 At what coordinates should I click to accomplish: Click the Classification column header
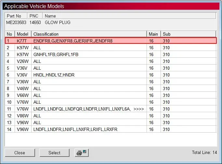pos(89,34)
